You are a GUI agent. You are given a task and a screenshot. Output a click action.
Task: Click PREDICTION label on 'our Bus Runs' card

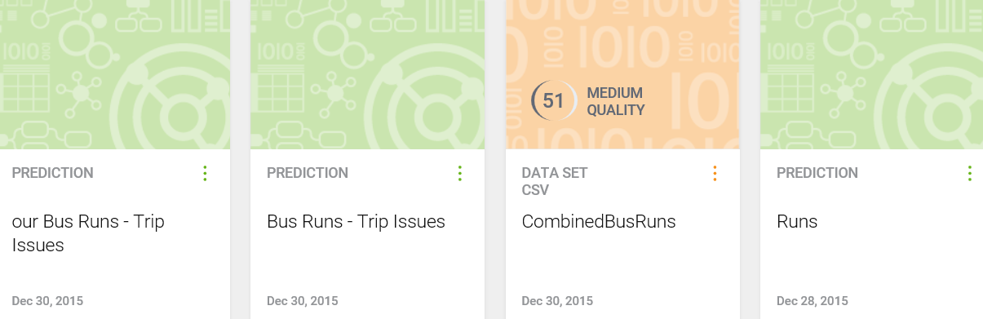click(x=52, y=173)
